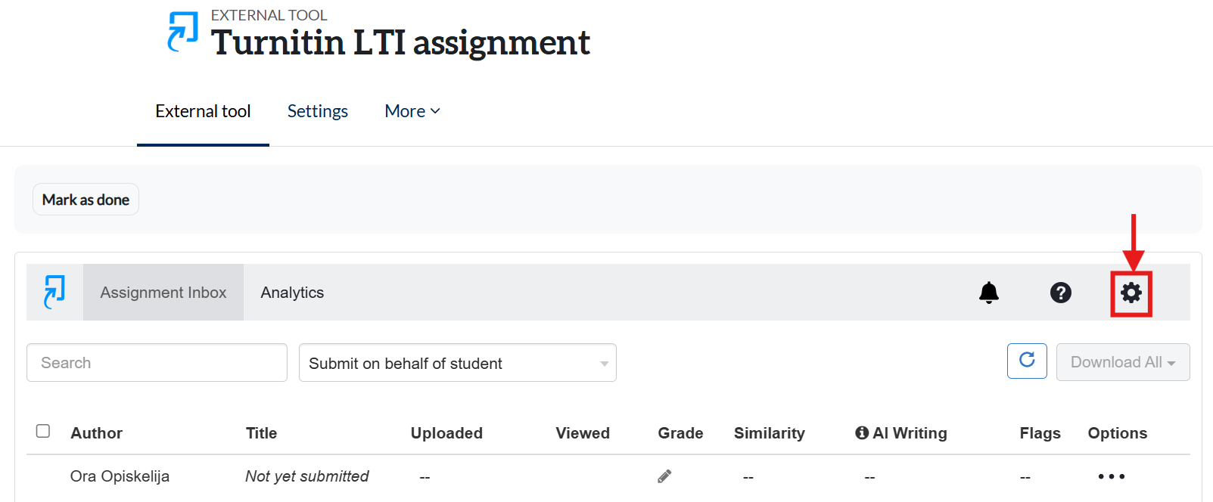Open the three-dot options for Ora Opiskelija
Viewport: 1213px width, 502px height.
pyautogui.click(x=1111, y=476)
